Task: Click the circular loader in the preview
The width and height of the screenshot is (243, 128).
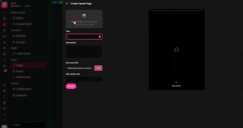Action: tap(176, 49)
